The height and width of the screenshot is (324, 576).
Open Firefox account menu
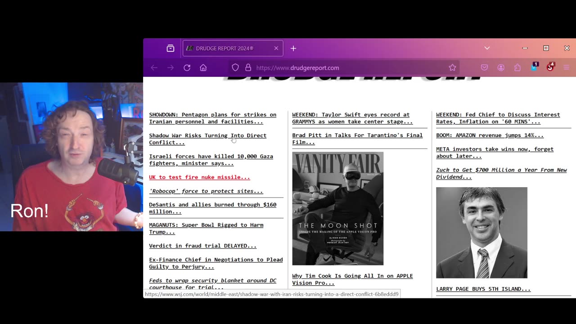[501, 67]
